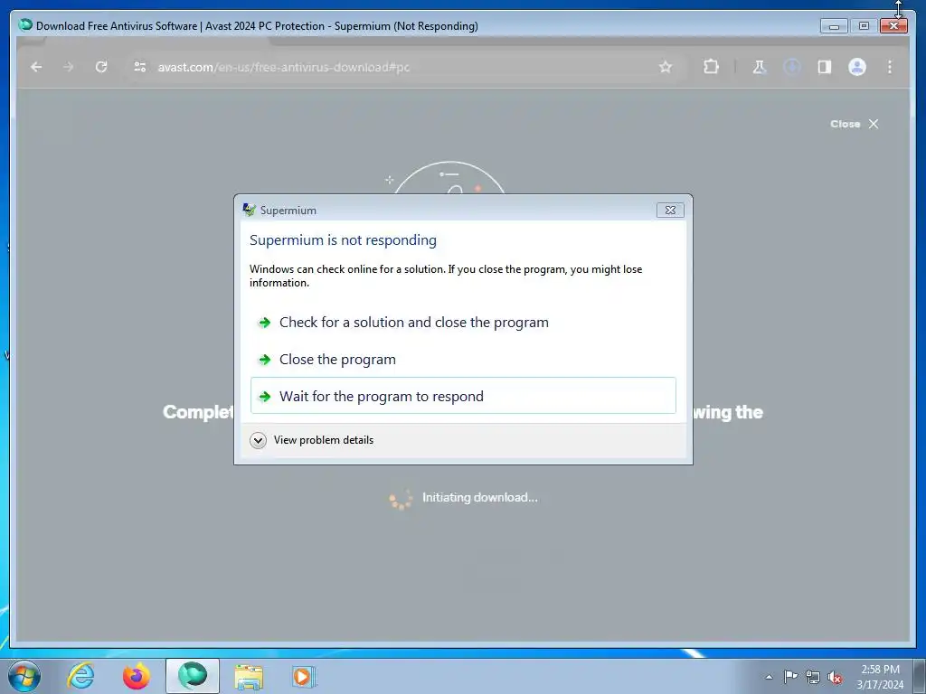Viewport: 926px width, 694px height.
Task: Close the Supermium not responding dialog
Action: (x=670, y=210)
